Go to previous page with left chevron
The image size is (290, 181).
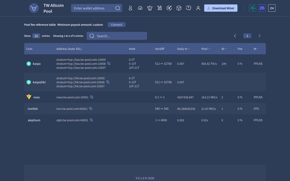point(235,36)
